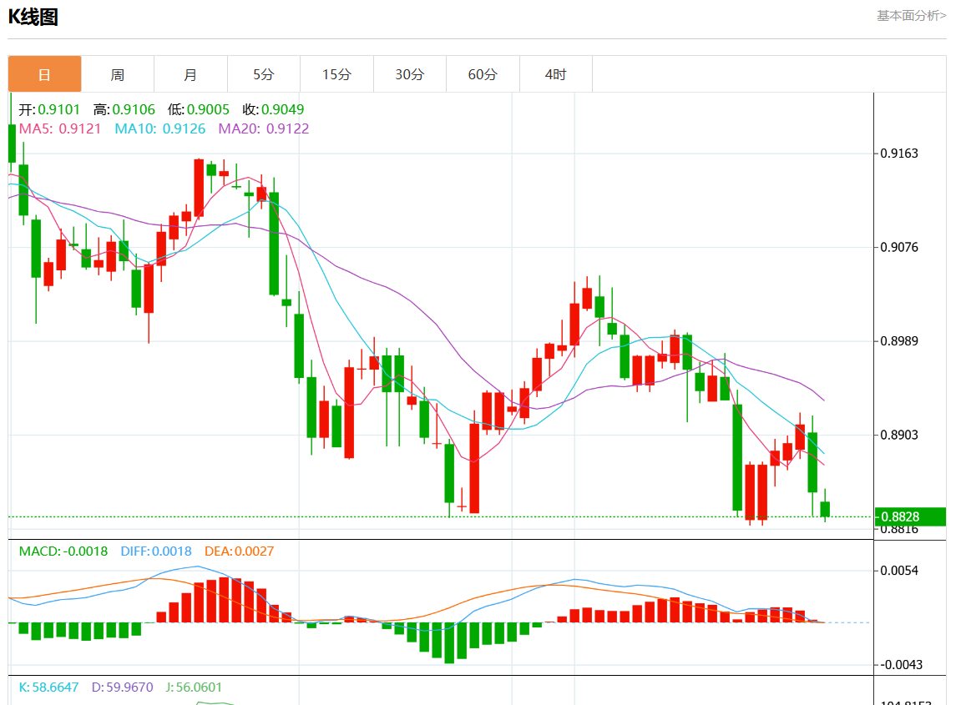Click the 0.8989 price axis label
This screenshot has height=705, width=966.
899,341
